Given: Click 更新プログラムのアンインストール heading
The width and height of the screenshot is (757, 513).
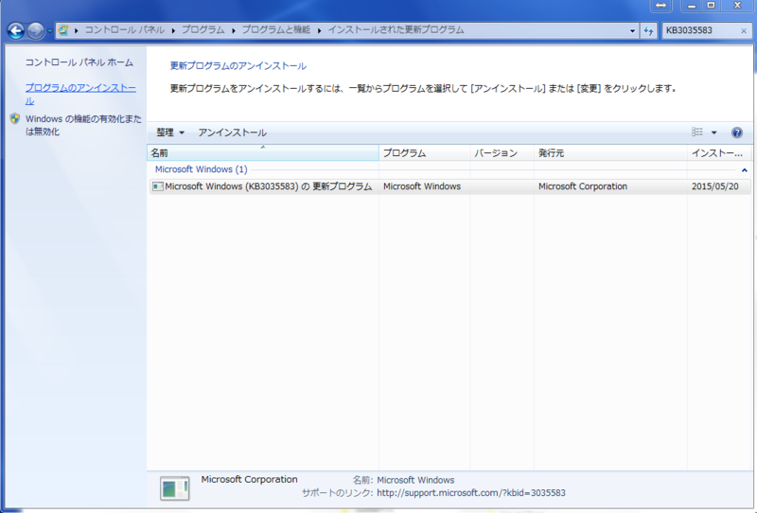Looking at the screenshot, I should point(238,66).
